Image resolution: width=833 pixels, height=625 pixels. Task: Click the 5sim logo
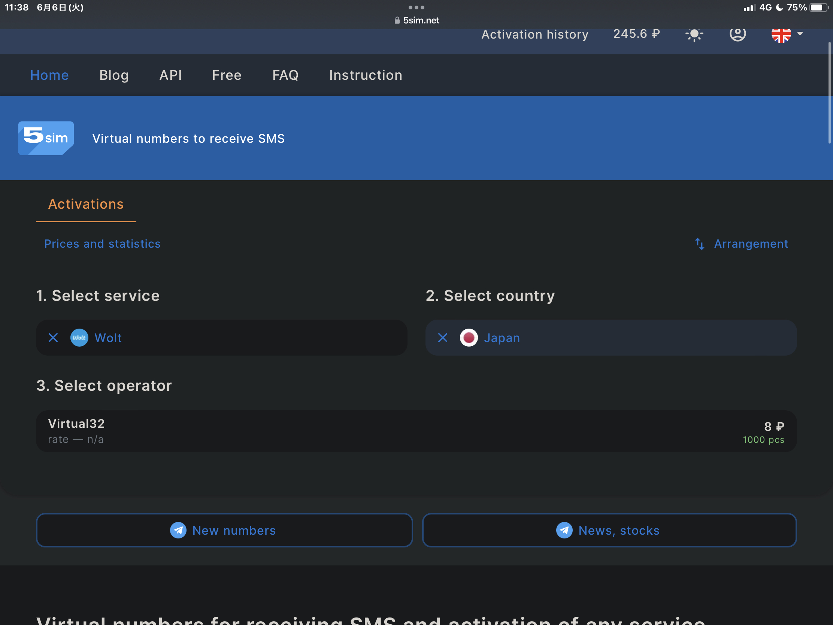point(46,138)
